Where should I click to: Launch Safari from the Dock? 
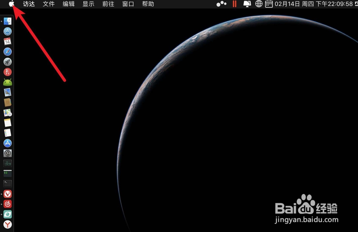(8, 52)
